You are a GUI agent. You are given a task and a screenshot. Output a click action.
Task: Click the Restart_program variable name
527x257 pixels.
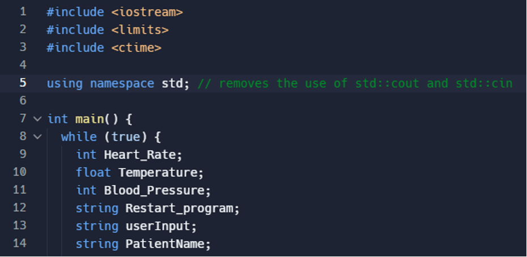[179, 208]
